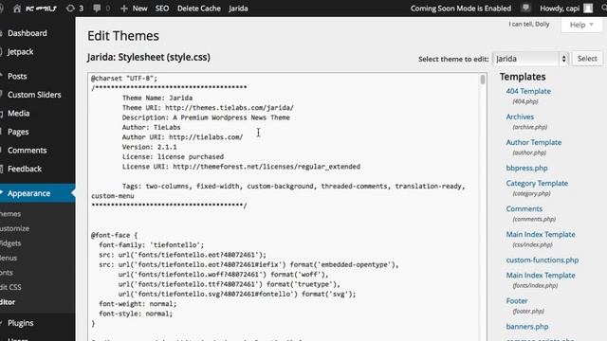Image resolution: width=607 pixels, height=341 pixels.
Task: Click Delete Cache in admin bar
Action: pos(198,9)
